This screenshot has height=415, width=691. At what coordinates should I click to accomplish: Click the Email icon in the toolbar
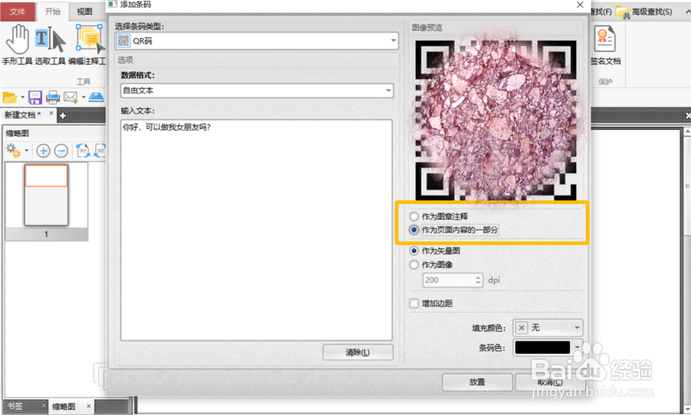[71, 97]
